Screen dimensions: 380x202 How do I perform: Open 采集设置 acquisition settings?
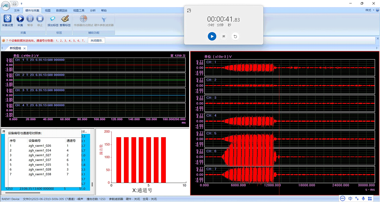point(7,21)
